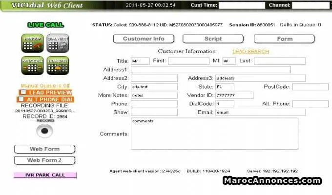Click the round Record button
Screen dimensions: 332x195
click(44, 131)
